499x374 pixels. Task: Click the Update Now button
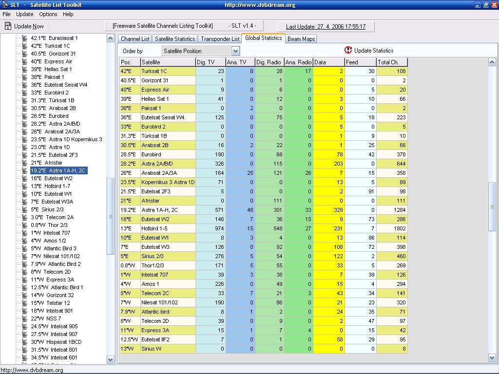(24, 26)
